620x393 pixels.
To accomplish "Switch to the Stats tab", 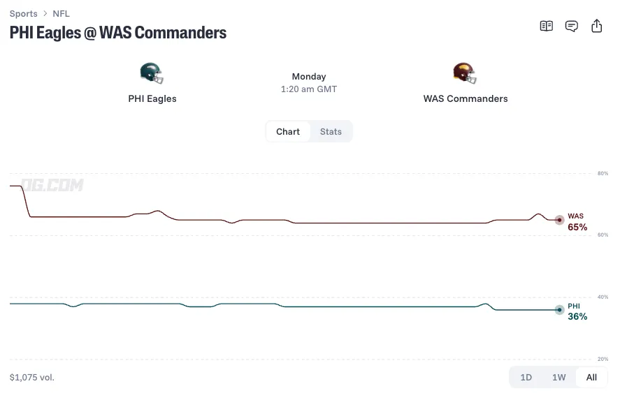I will [x=331, y=131].
